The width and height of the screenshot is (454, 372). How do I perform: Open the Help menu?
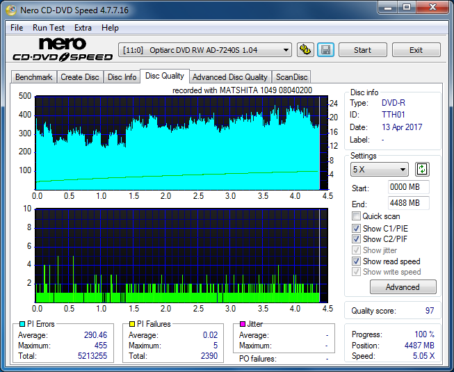[110, 28]
